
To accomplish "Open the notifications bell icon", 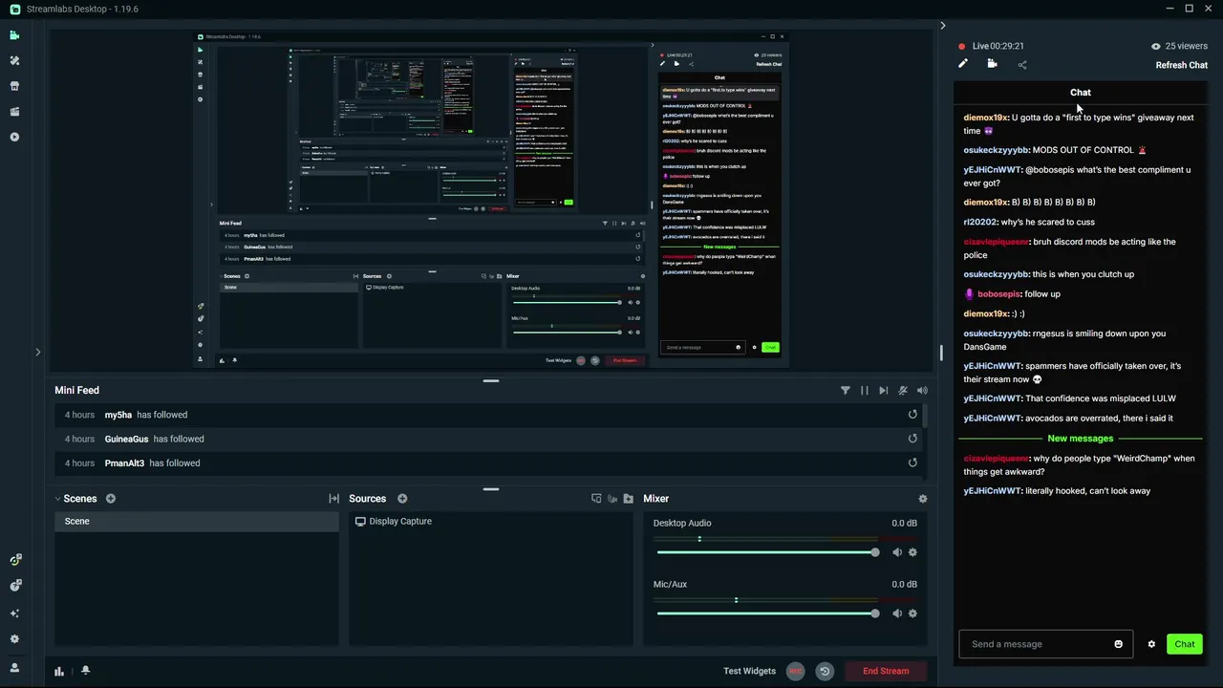I will [x=85, y=671].
